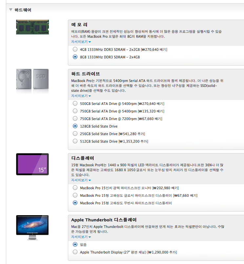Expand 자세히보기 under 디스플레이
Screen dimensions: 244x264
(81, 180)
